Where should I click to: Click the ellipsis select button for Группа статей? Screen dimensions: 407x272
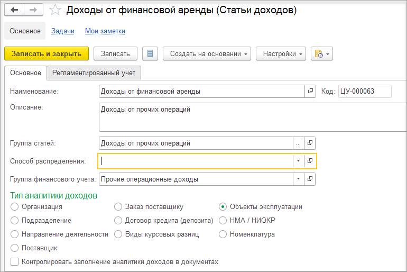click(299, 143)
